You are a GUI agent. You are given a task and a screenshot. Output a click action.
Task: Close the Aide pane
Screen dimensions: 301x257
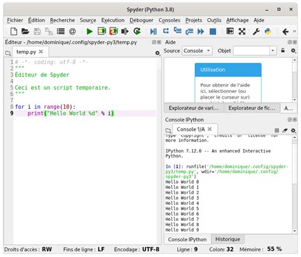click(x=295, y=42)
